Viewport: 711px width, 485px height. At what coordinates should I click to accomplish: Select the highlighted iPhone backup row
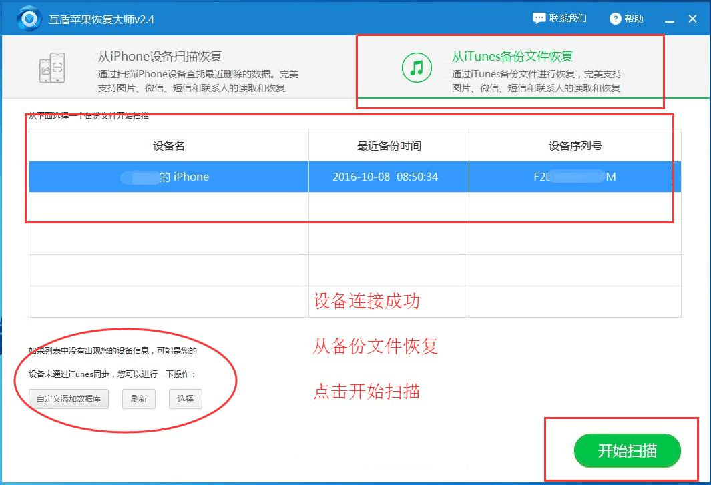click(167, 177)
